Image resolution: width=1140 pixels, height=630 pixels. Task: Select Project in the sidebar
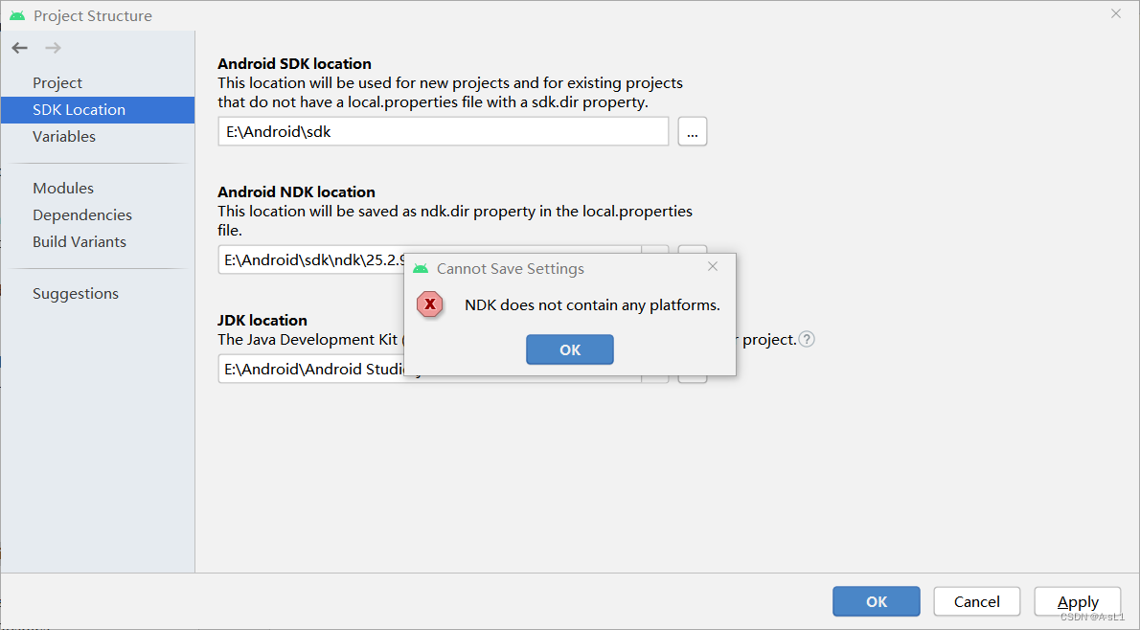click(57, 82)
